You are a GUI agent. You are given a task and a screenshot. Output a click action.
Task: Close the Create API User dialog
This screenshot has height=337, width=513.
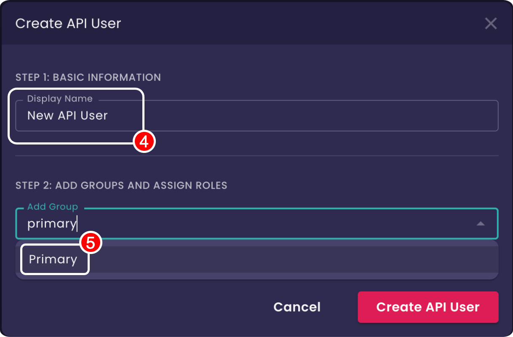pos(491,24)
